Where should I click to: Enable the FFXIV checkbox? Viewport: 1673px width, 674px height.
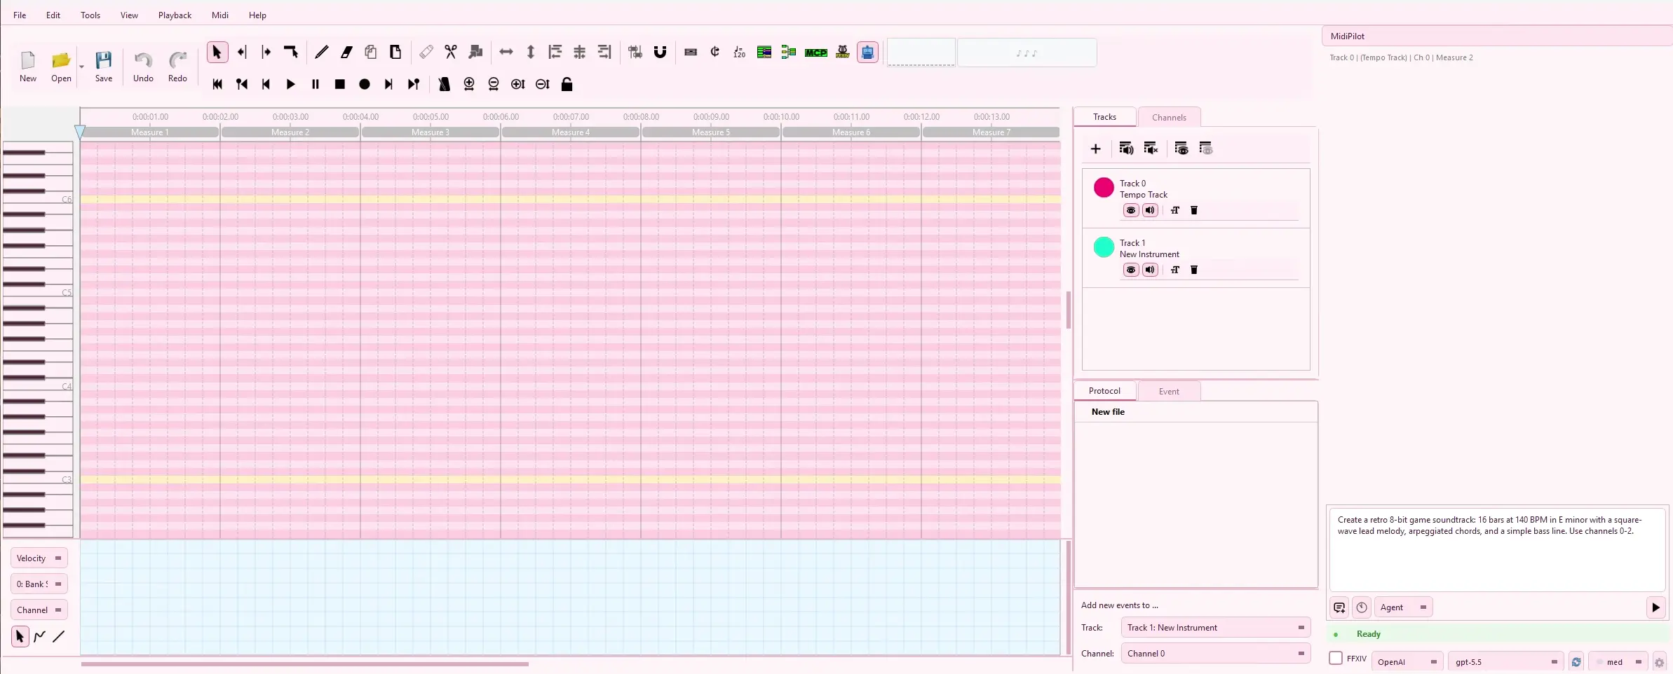click(1336, 658)
